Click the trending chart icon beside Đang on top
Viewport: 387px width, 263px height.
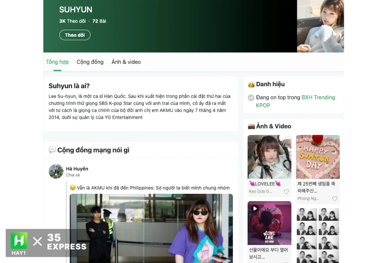pyautogui.click(x=251, y=98)
